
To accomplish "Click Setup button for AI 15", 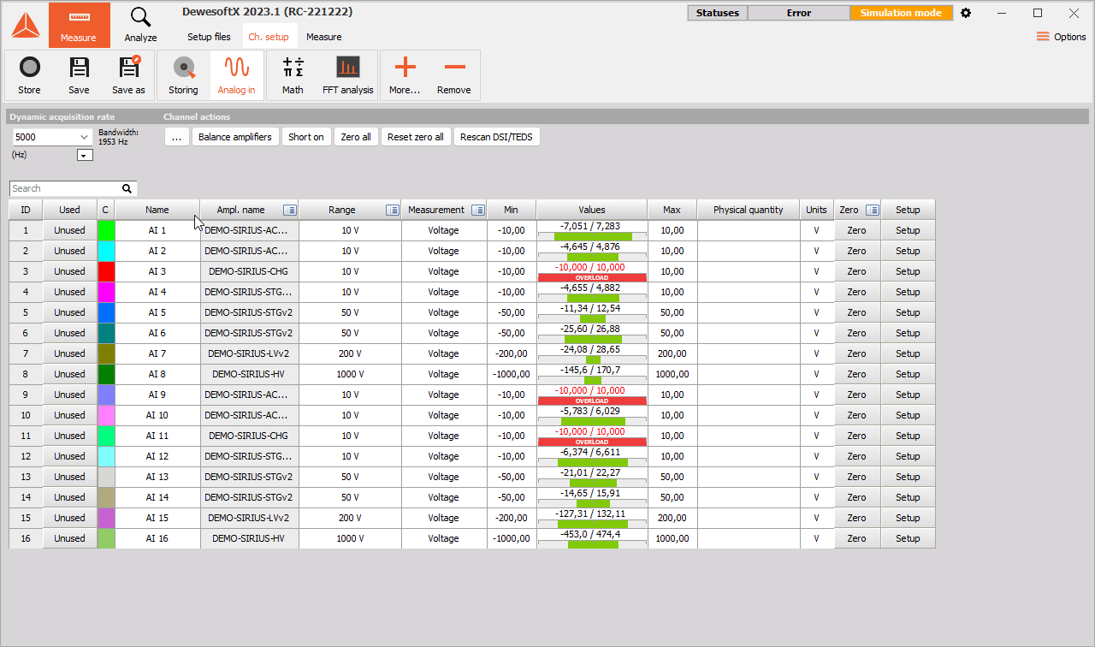I will (x=908, y=518).
